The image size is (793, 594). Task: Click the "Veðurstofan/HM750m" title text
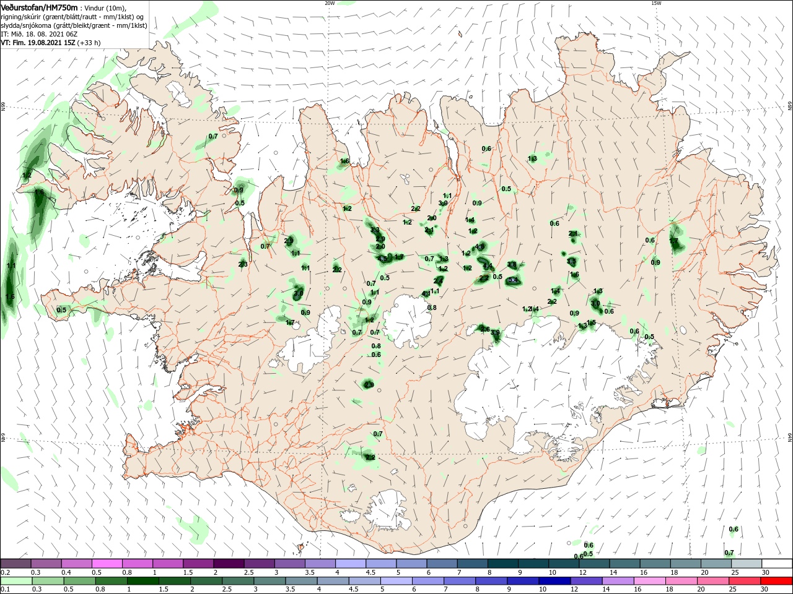tap(39, 7)
